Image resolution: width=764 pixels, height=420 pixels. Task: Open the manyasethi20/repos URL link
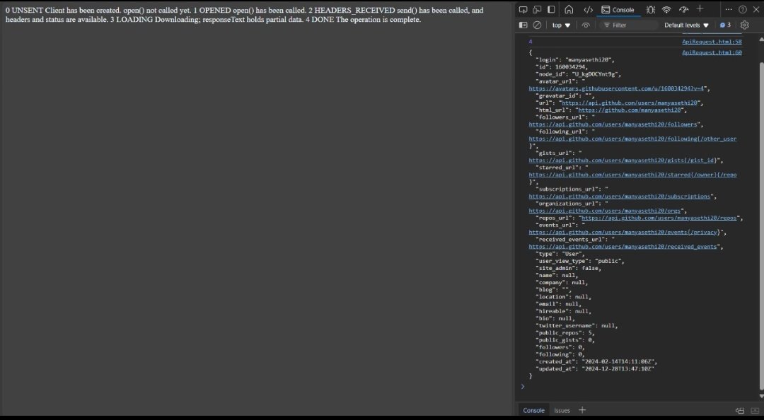(659, 218)
